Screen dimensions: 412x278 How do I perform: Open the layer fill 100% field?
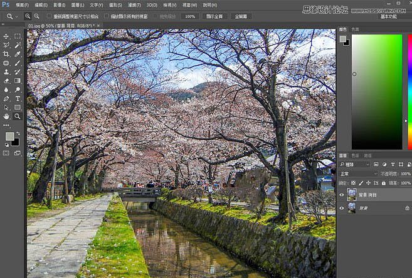tap(406, 183)
